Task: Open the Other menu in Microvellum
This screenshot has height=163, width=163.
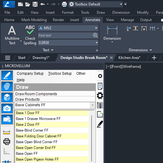Action: (x=81, y=74)
